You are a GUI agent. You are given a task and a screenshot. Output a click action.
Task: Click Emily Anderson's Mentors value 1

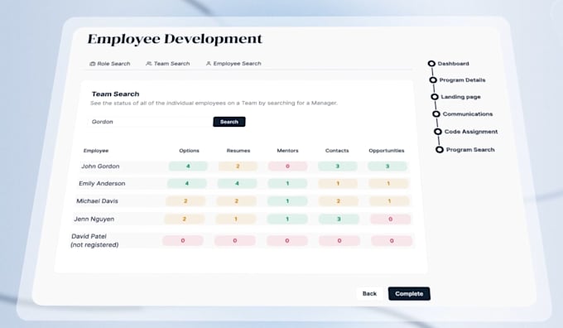coord(287,183)
